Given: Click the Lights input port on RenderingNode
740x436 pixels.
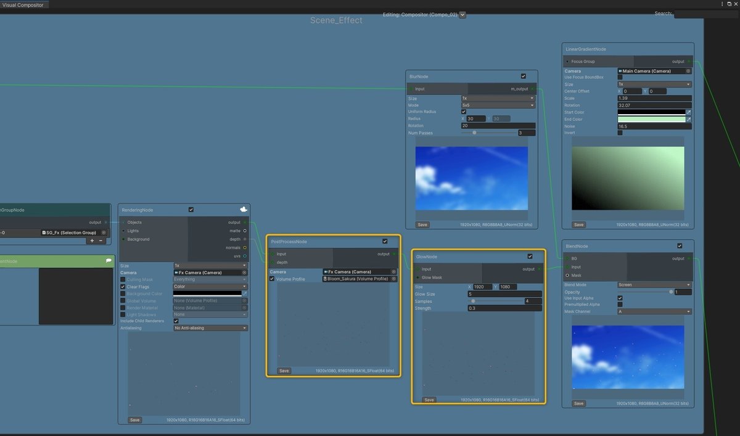Looking at the screenshot, I should coord(123,231).
